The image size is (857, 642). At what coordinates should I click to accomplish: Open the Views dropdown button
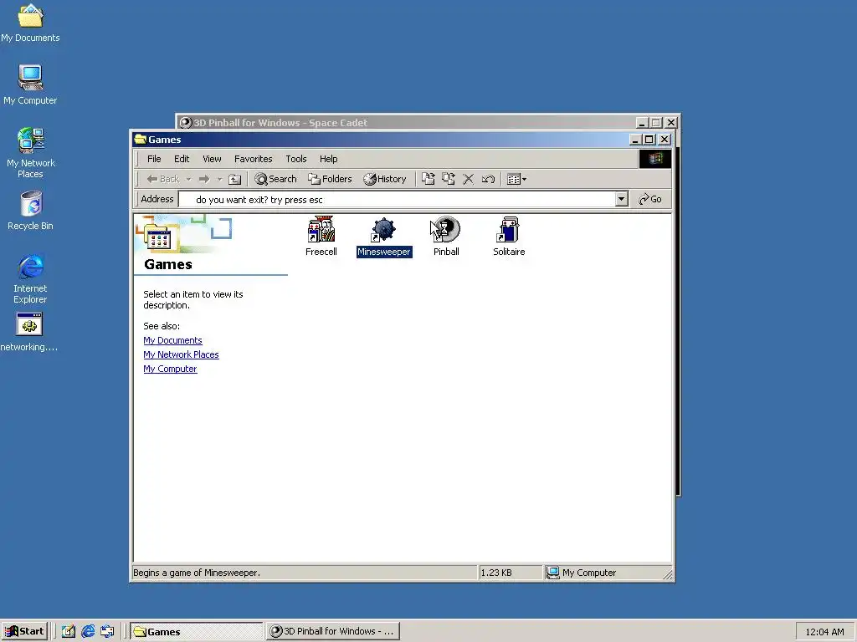click(x=516, y=179)
